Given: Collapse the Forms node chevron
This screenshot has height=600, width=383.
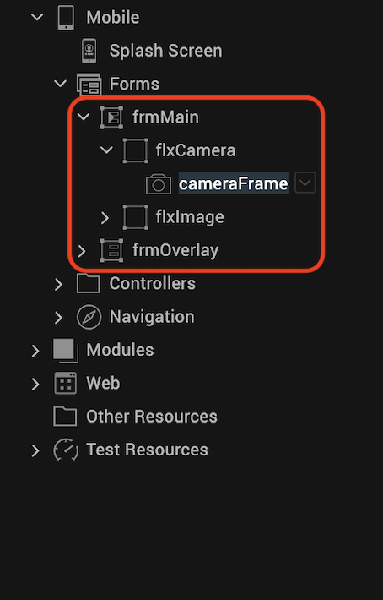Looking at the screenshot, I should (x=61, y=83).
